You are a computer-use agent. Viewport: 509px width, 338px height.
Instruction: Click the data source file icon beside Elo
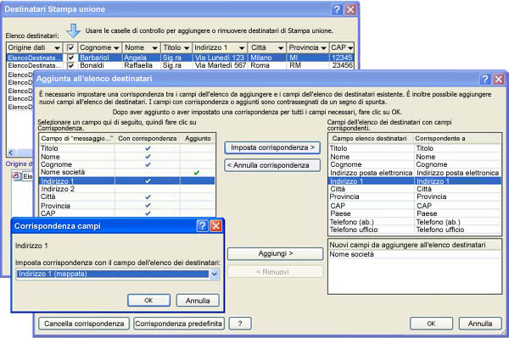coord(16,175)
